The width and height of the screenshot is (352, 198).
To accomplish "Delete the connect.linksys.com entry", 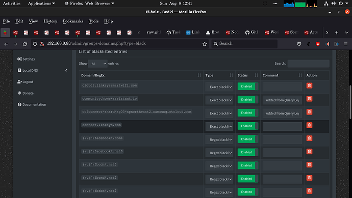I will click(309, 125).
